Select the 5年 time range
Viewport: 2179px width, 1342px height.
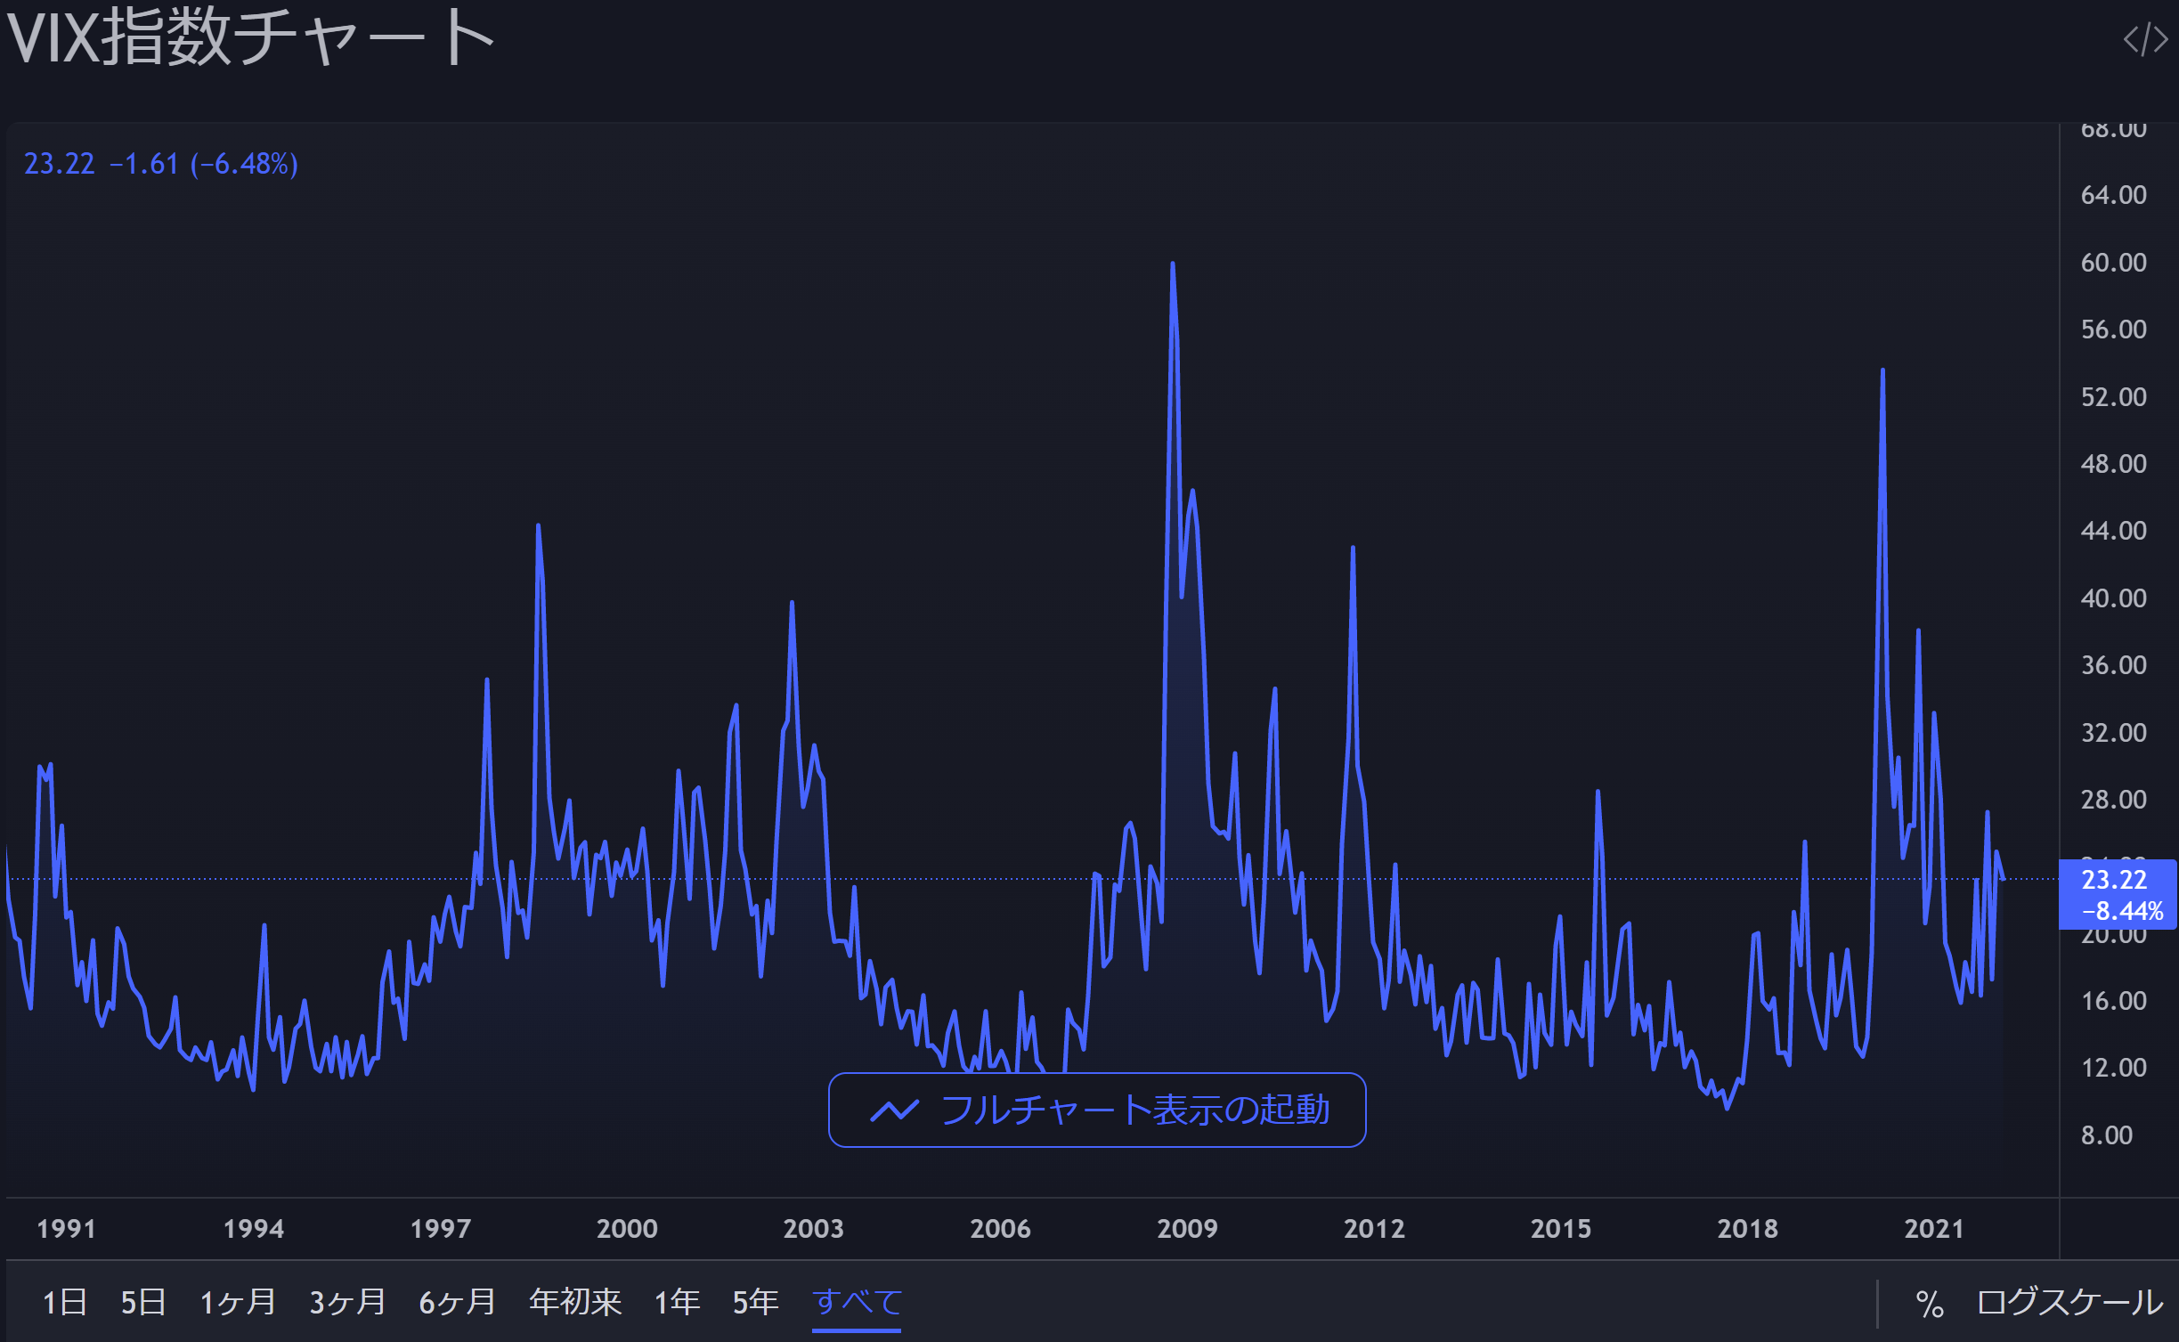(755, 1302)
